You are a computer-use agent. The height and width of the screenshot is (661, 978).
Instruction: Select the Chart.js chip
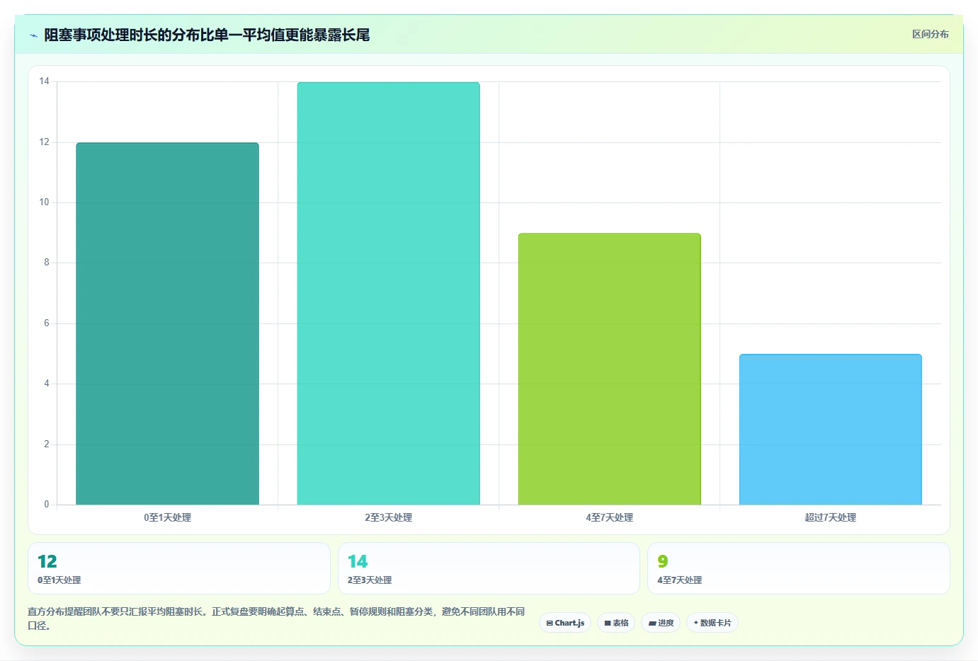(565, 623)
